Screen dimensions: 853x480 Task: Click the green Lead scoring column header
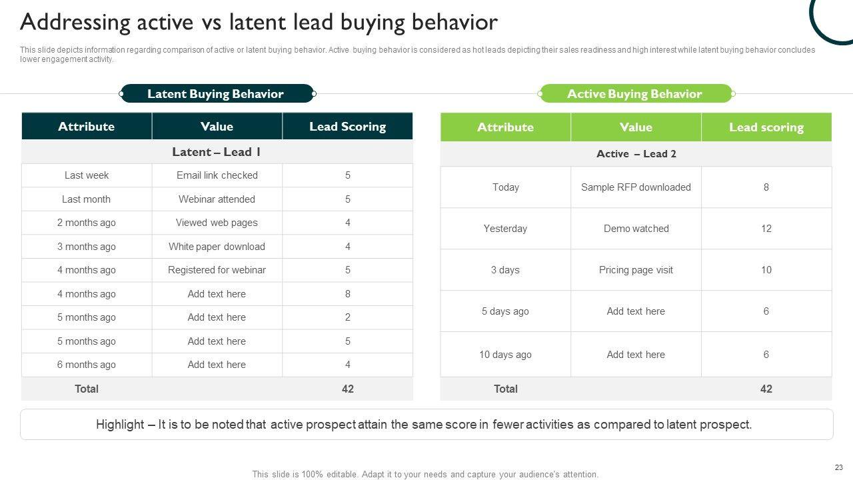[766, 127]
